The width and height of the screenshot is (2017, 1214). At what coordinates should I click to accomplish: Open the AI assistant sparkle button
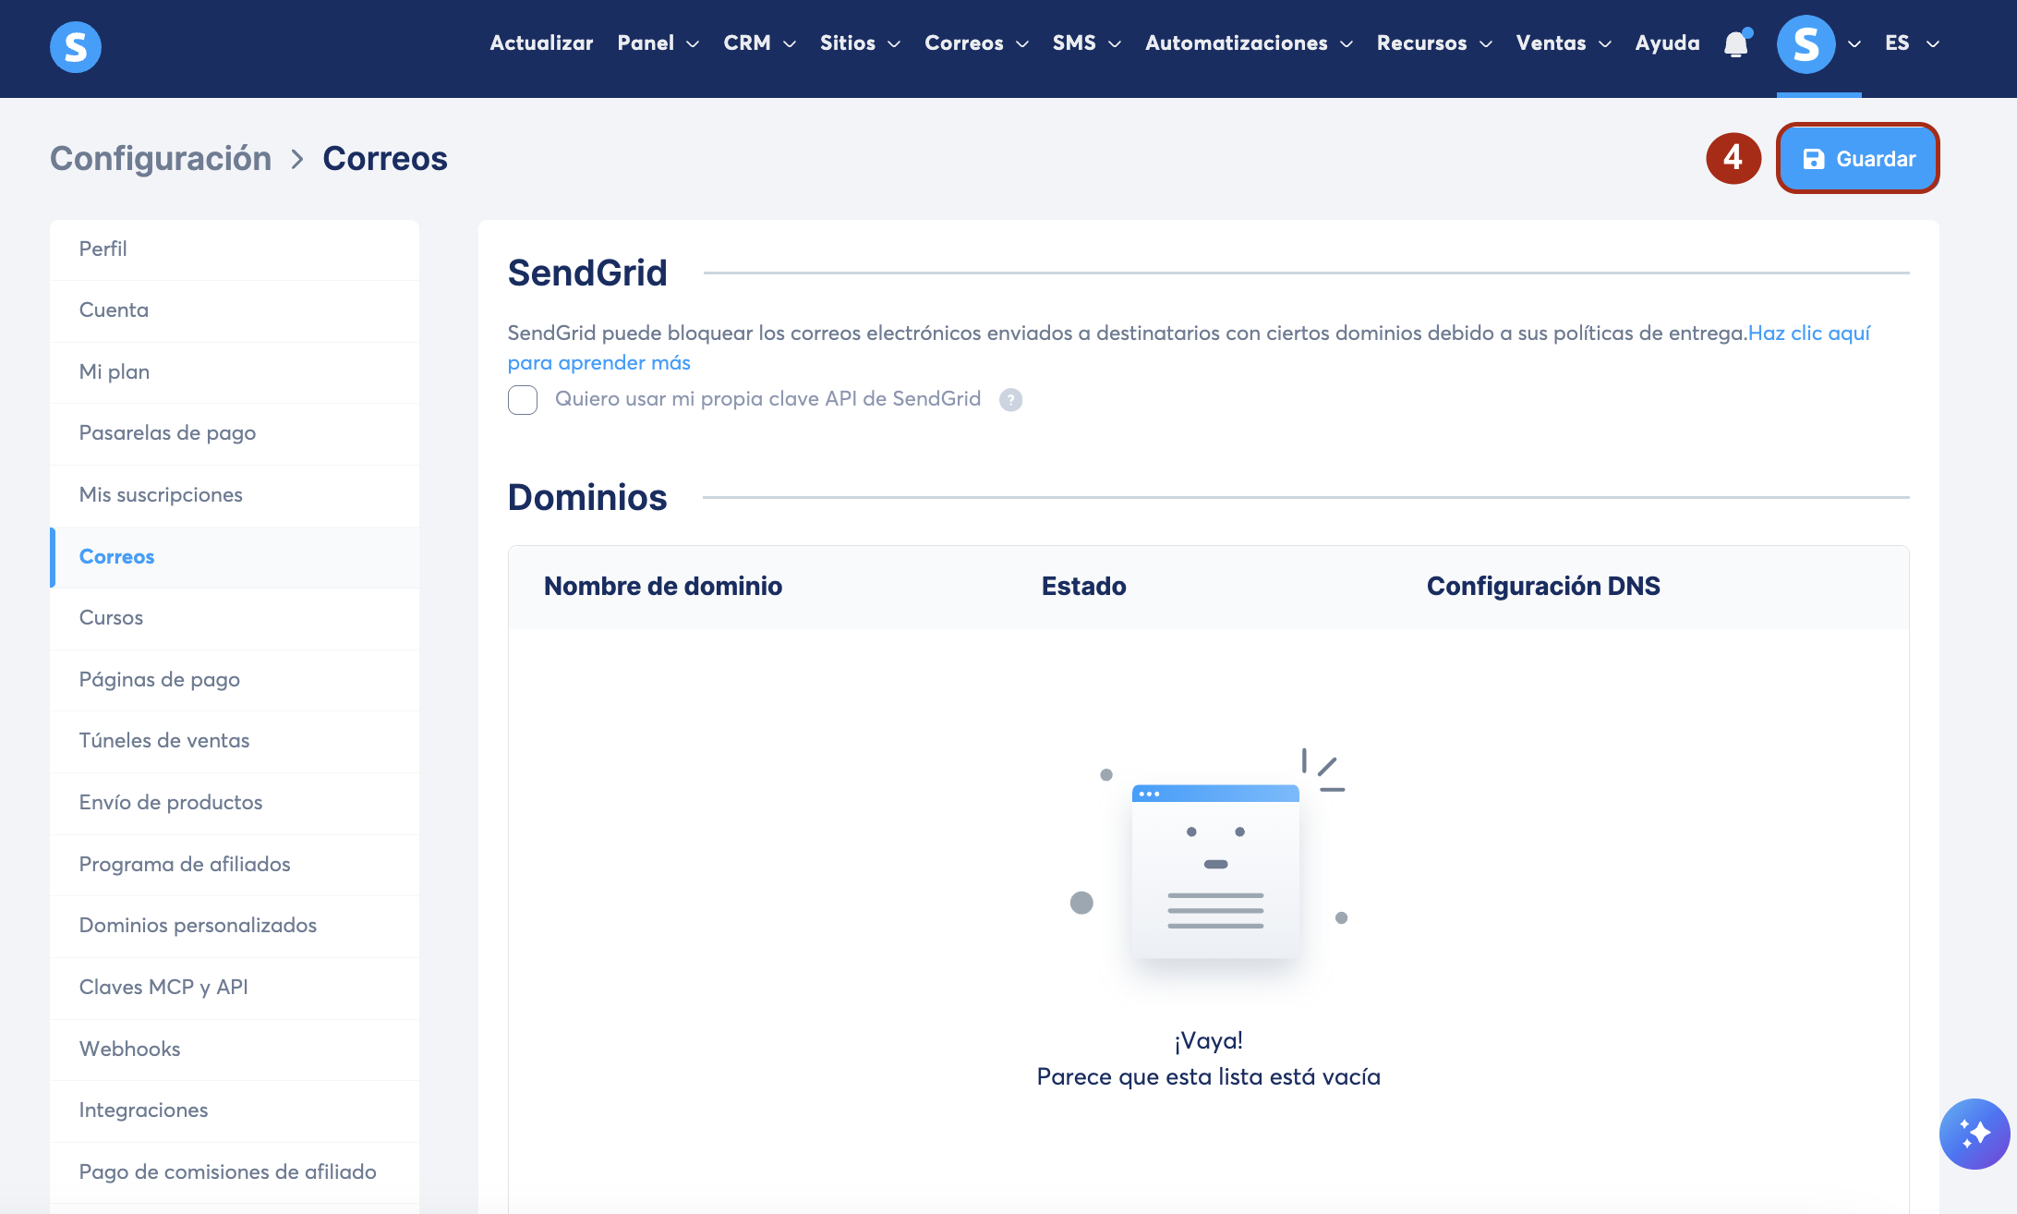[1974, 1134]
